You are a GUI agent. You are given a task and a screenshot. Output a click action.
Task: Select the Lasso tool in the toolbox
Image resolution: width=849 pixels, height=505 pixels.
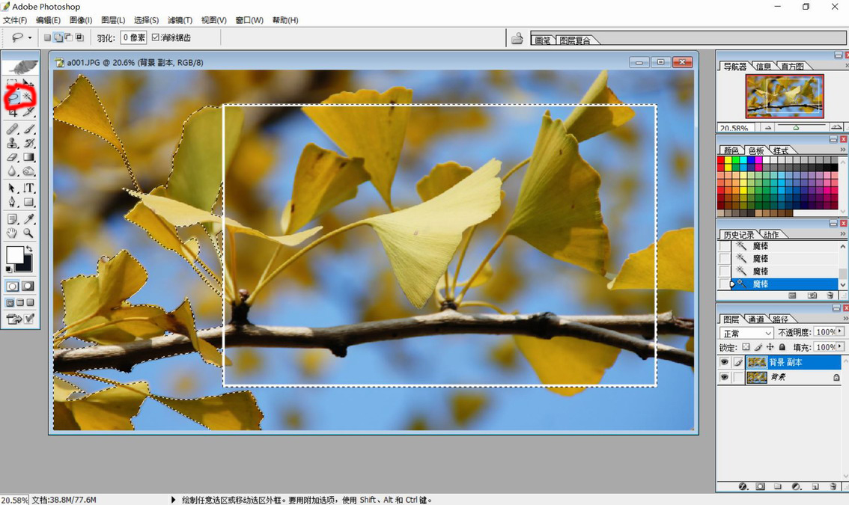click(13, 97)
